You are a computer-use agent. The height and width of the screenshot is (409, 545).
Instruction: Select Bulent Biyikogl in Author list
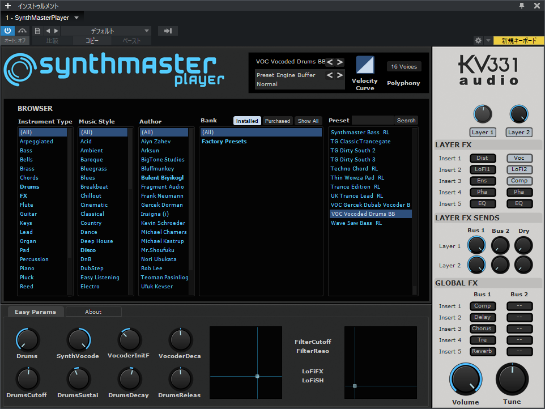tap(163, 177)
